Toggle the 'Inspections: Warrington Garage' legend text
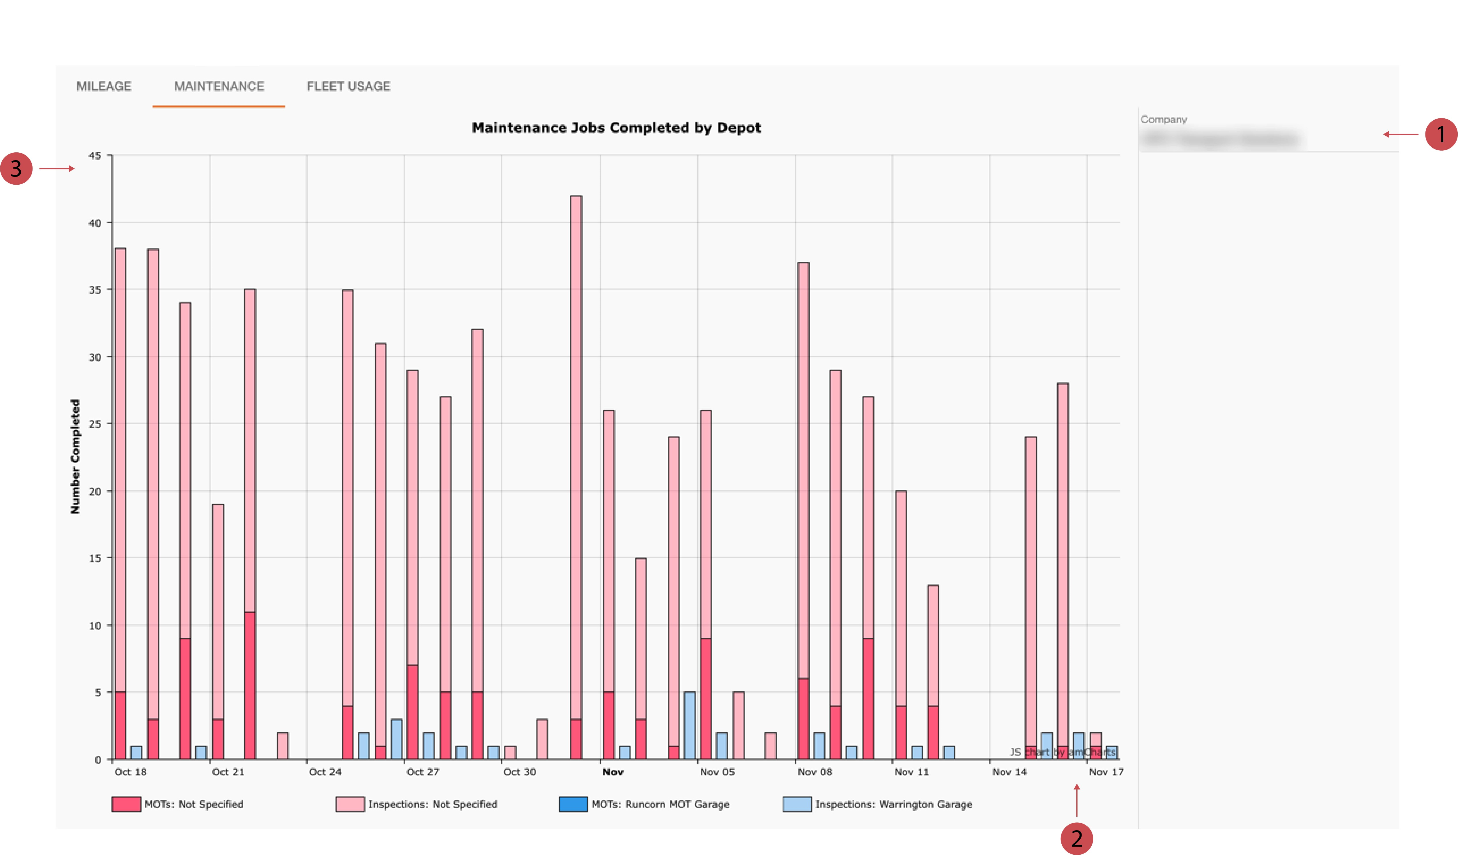The width and height of the screenshot is (1458, 855). click(x=893, y=804)
